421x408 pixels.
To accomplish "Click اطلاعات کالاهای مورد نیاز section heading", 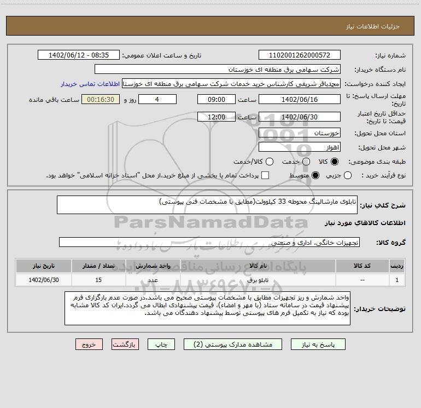I will point(365,223).
